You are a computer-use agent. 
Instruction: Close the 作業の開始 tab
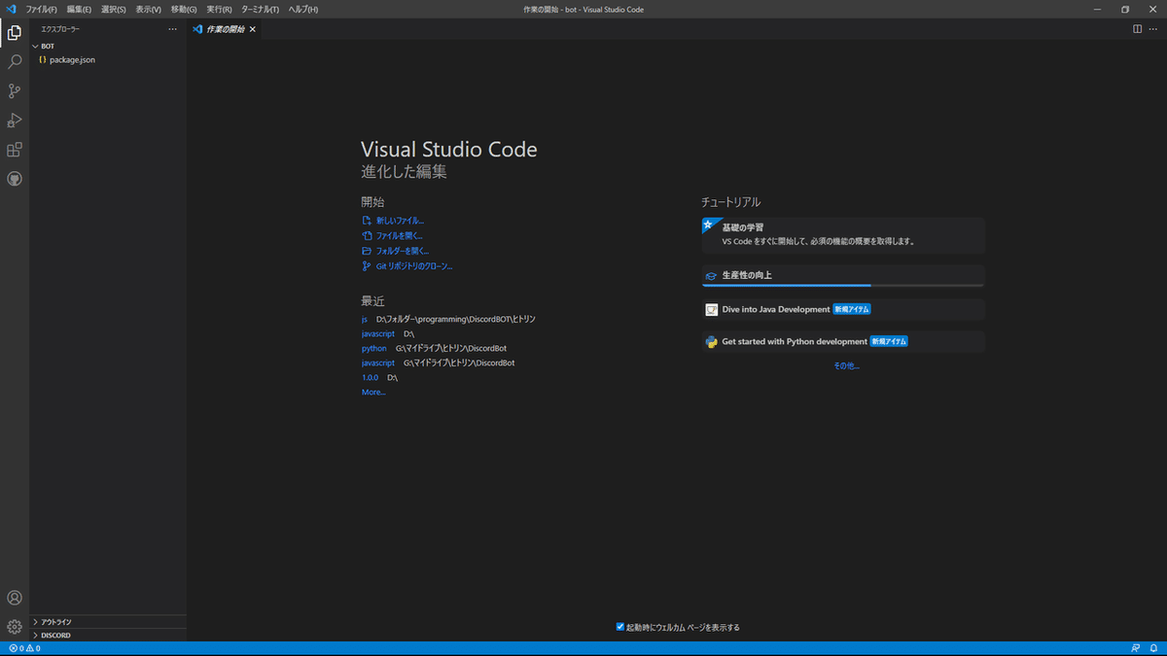point(253,29)
